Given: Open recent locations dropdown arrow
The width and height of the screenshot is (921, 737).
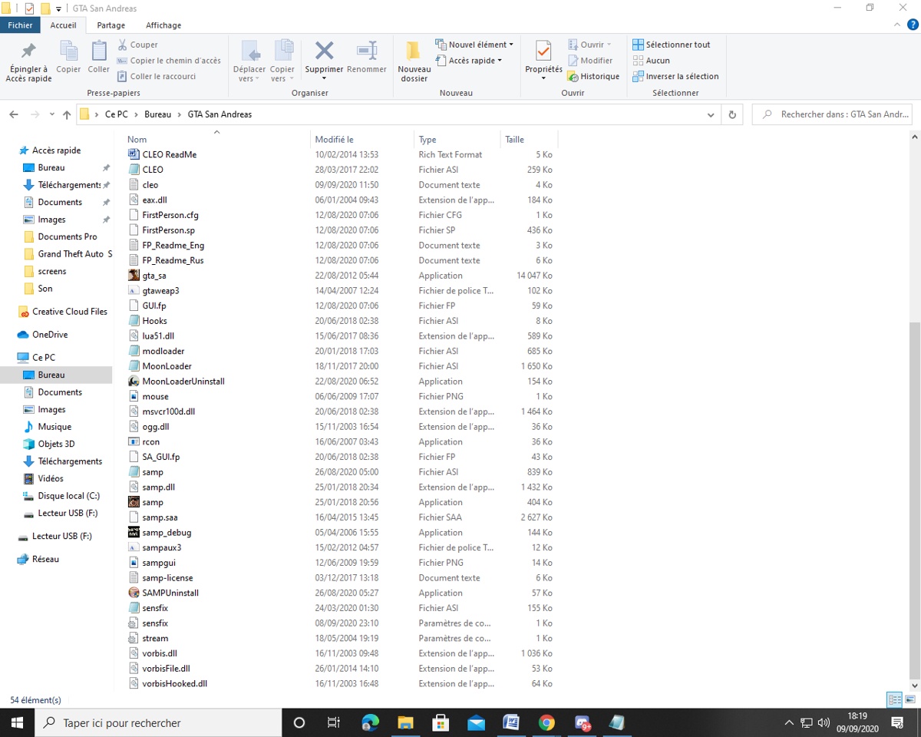Looking at the screenshot, I should point(52,114).
